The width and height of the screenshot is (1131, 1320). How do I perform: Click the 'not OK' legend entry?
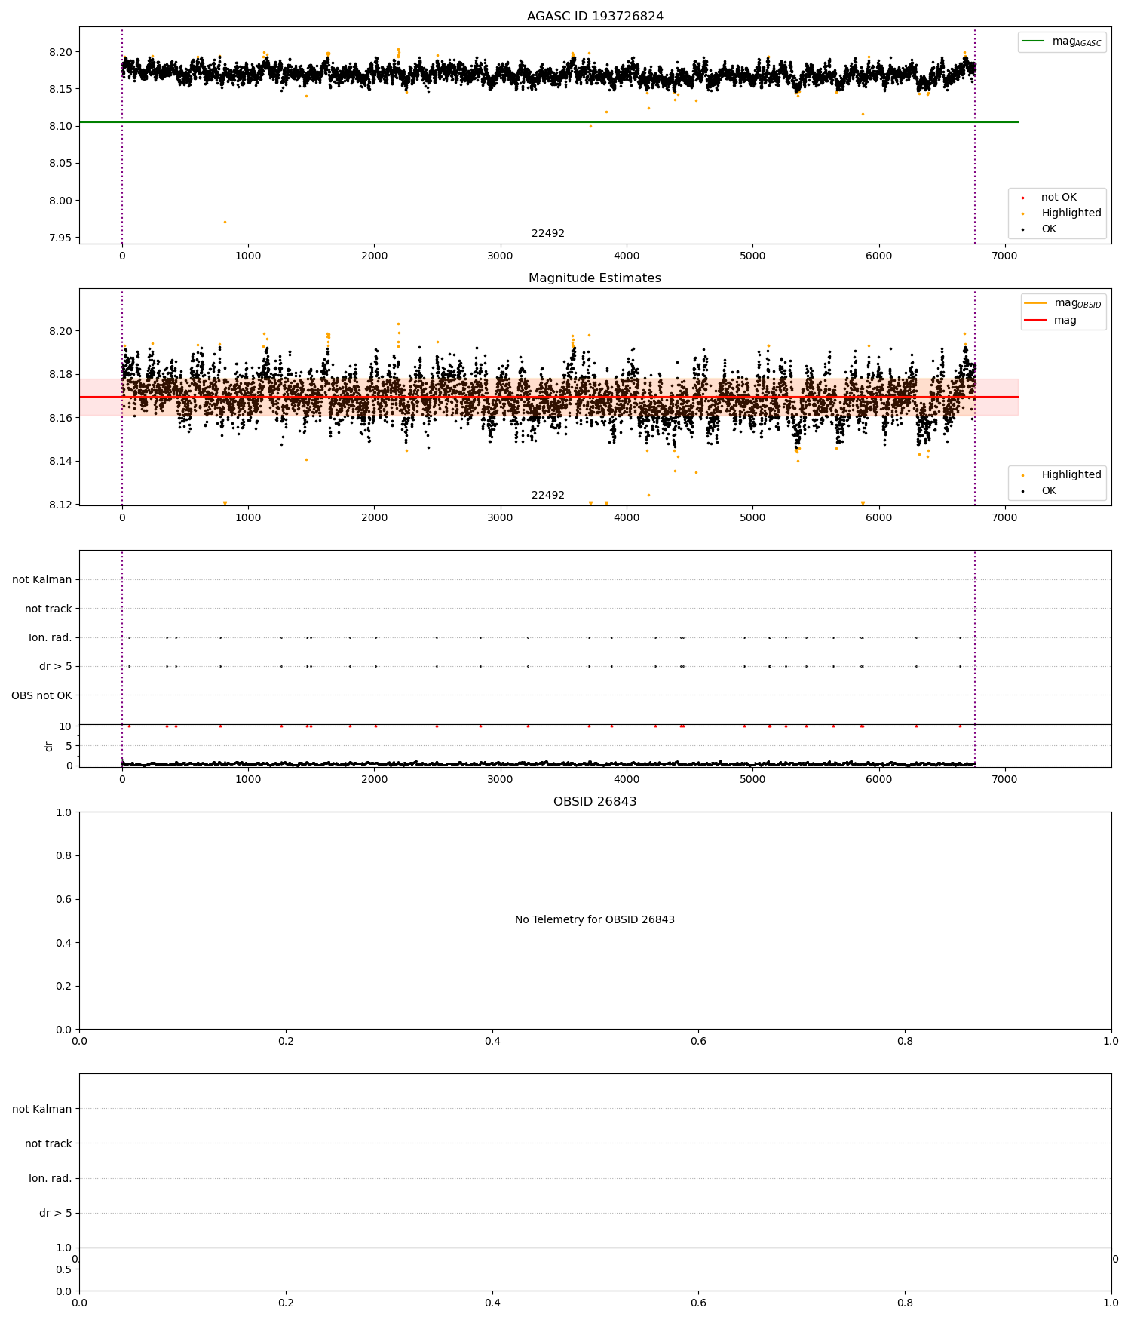(1059, 197)
